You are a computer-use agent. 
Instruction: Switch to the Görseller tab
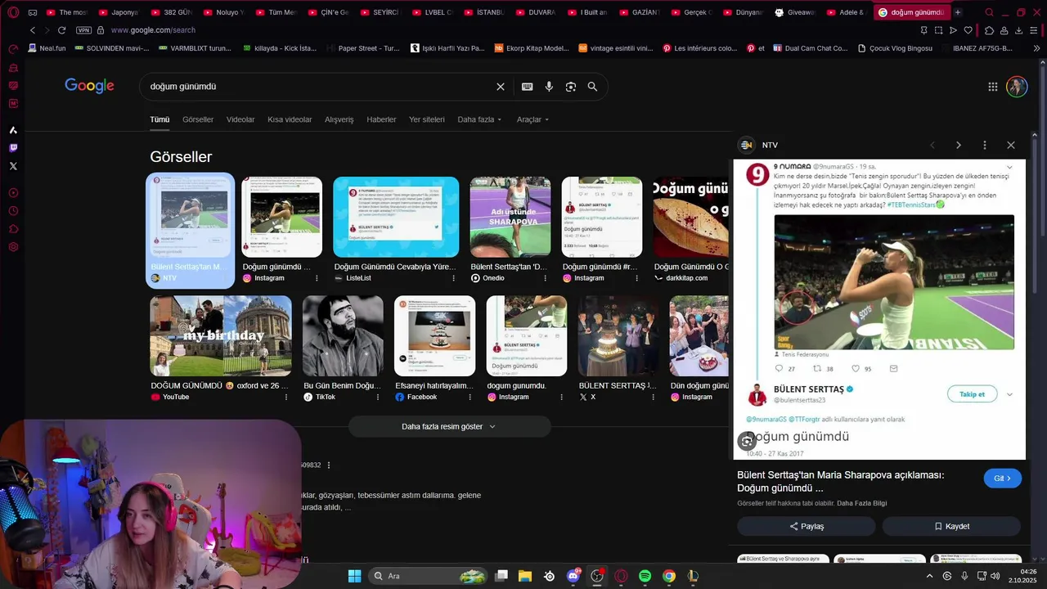198,119
